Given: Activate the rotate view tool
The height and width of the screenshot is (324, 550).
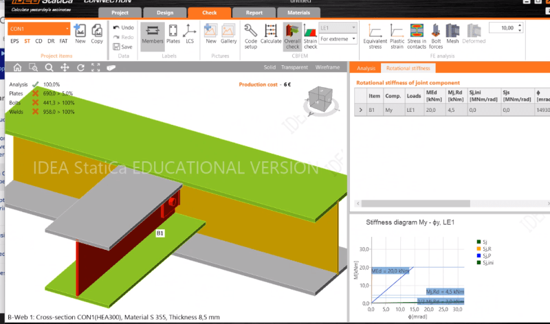Looking at the screenshot, I should click(x=80, y=67).
